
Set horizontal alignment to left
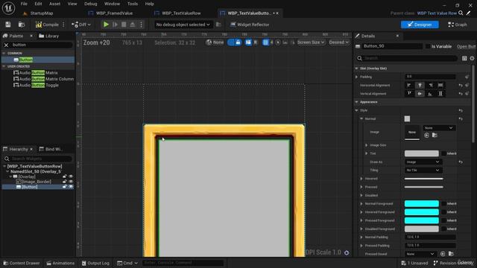tap(409, 86)
